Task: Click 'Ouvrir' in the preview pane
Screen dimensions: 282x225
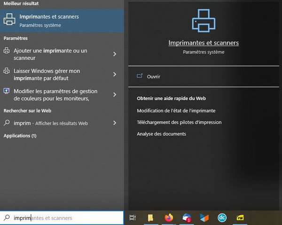Action: click(153, 77)
